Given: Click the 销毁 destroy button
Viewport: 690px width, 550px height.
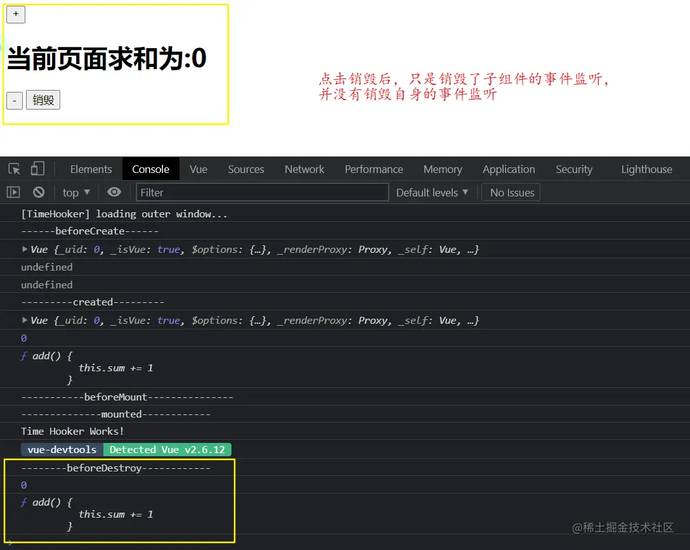Looking at the screenshot, I should tap(43, 100).
